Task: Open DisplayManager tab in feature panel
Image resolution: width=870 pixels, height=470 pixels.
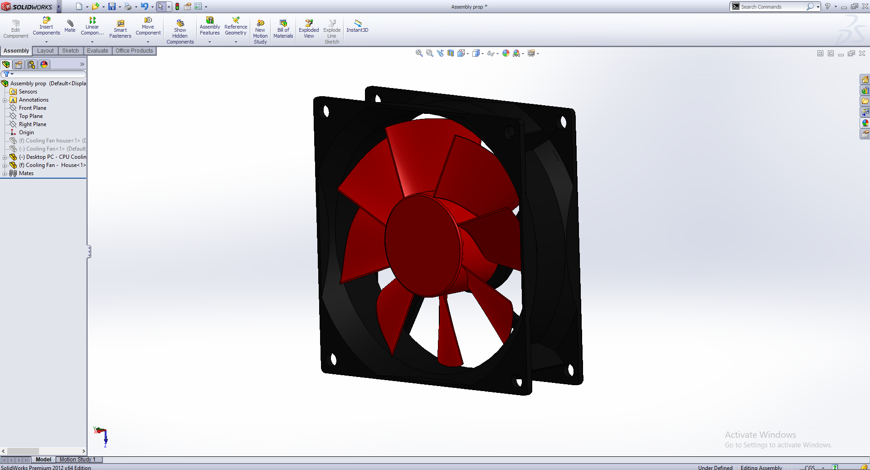Action: pyautogui.click(x=44, y=64)
